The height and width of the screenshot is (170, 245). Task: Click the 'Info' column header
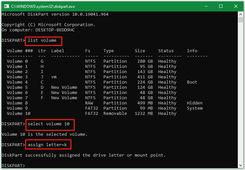[192, 51]
